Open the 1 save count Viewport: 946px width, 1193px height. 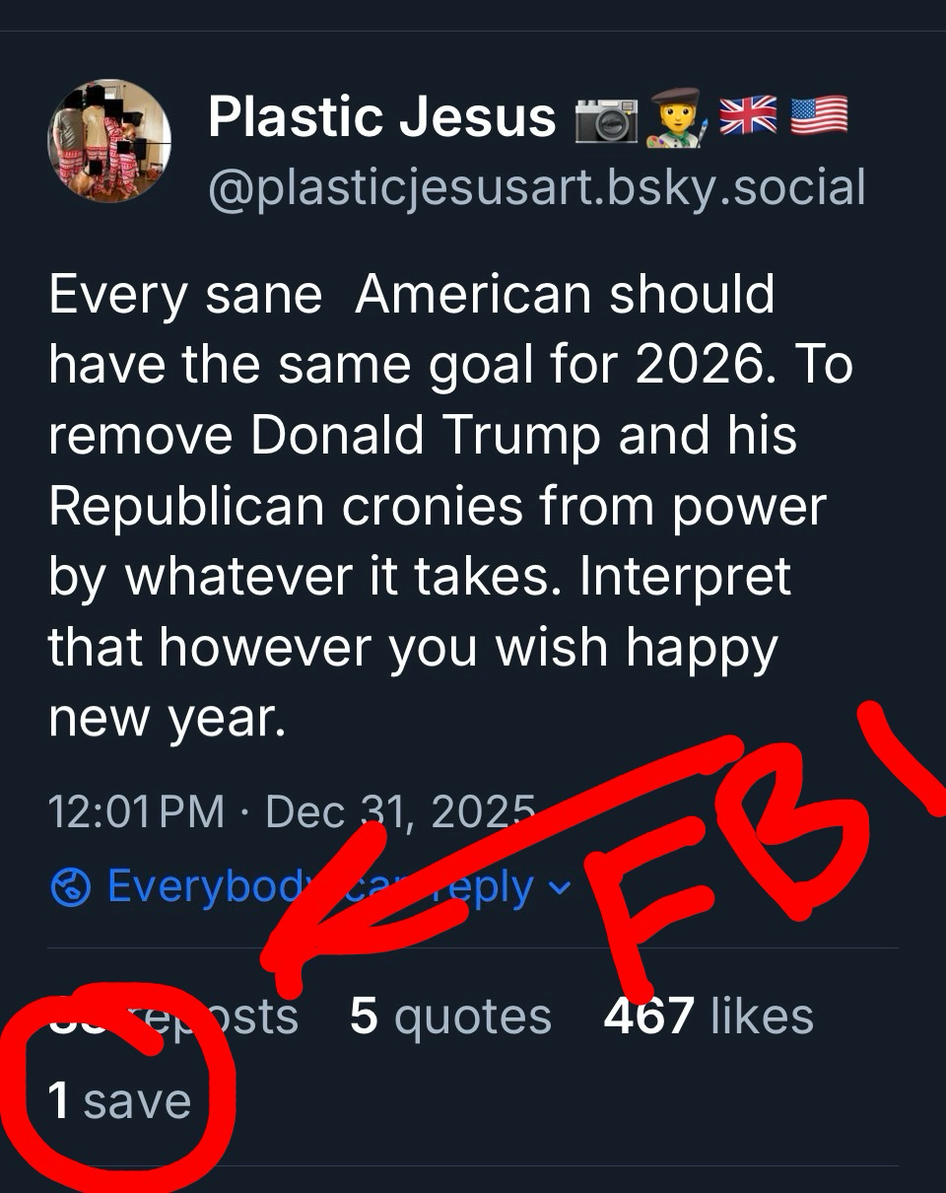pyautogui.click(x=120, y=1099)
